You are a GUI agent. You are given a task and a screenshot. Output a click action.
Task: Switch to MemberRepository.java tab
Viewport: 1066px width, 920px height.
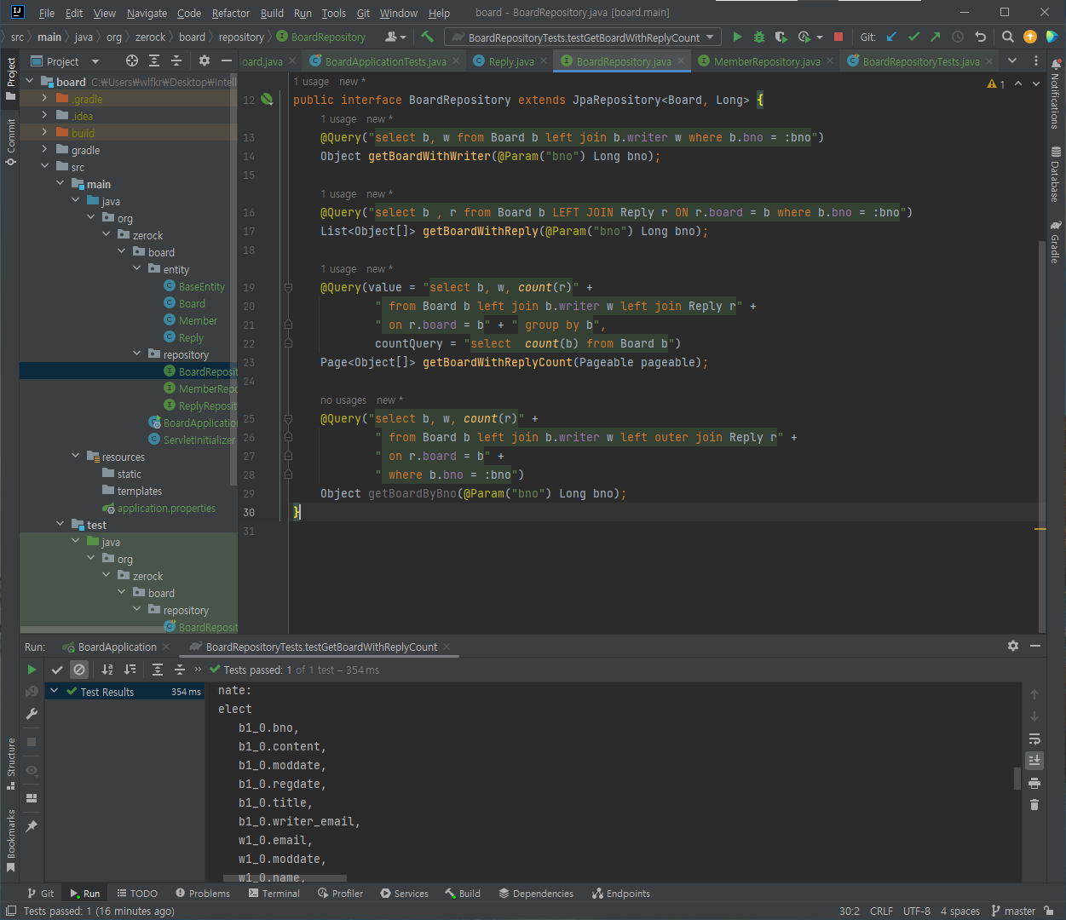pyautogui.click(x=766, y=61)
